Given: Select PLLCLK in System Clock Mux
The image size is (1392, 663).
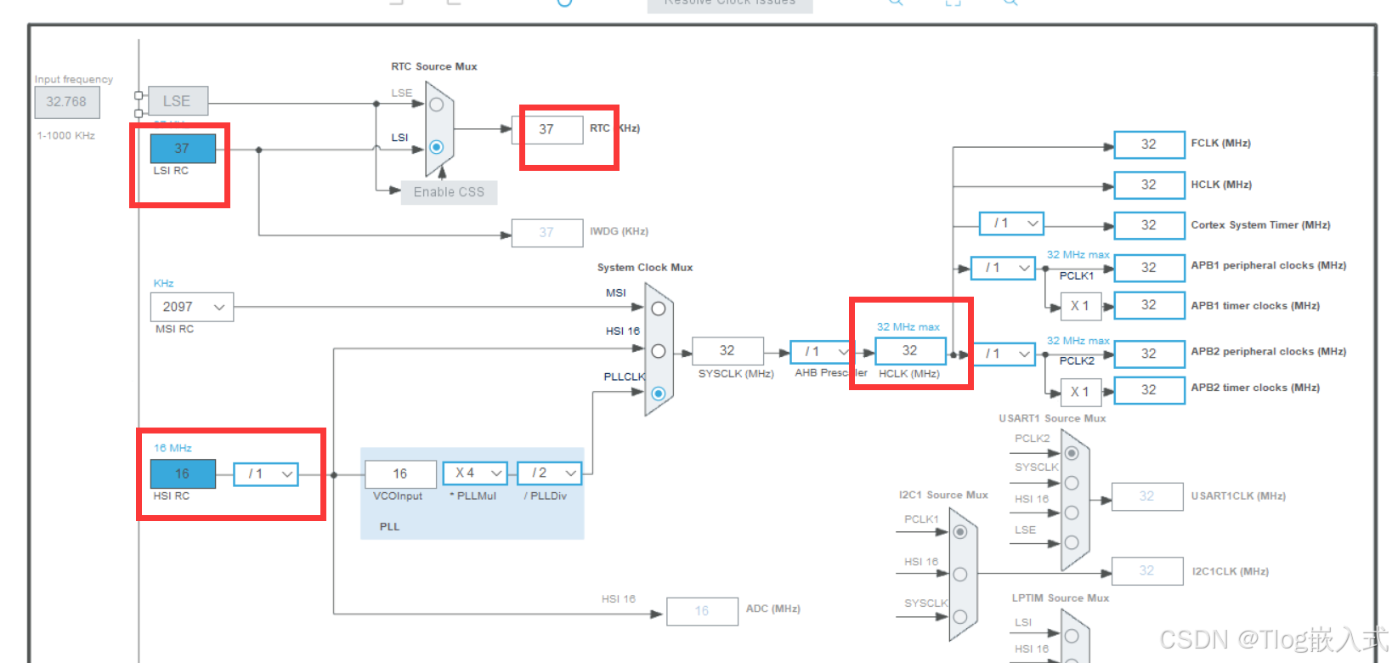Looking at the screenshot, I should point(658,394).
